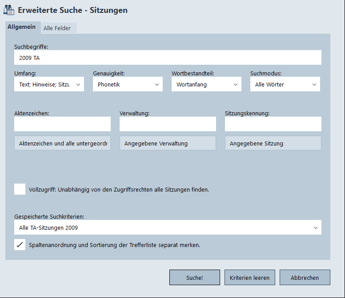Clear criteria with Kriterien leeren button
The image size is (345, 298).
pyautogui.click(x=249, y=278)
